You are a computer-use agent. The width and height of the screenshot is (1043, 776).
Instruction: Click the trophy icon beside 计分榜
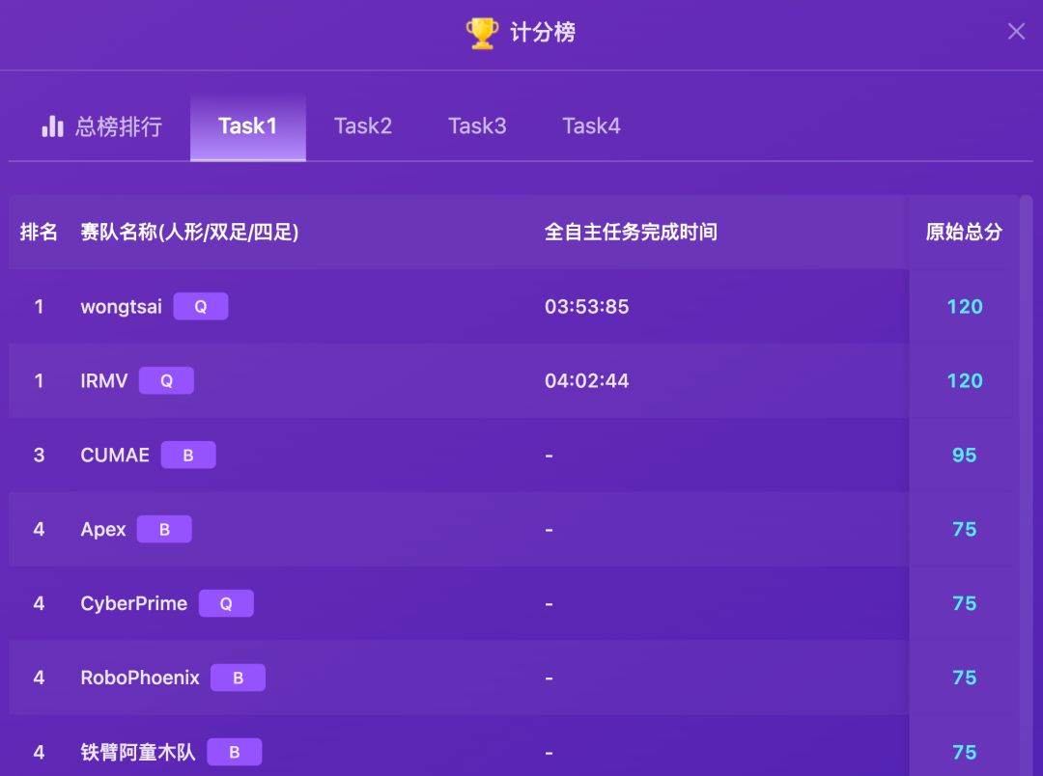tap(482, 33)
